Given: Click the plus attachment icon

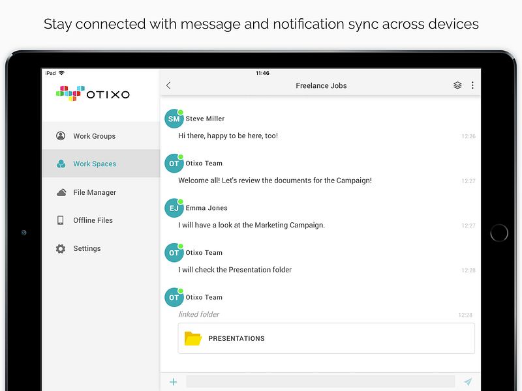Looking at the screenshot, I should click(x=173, y=382).
